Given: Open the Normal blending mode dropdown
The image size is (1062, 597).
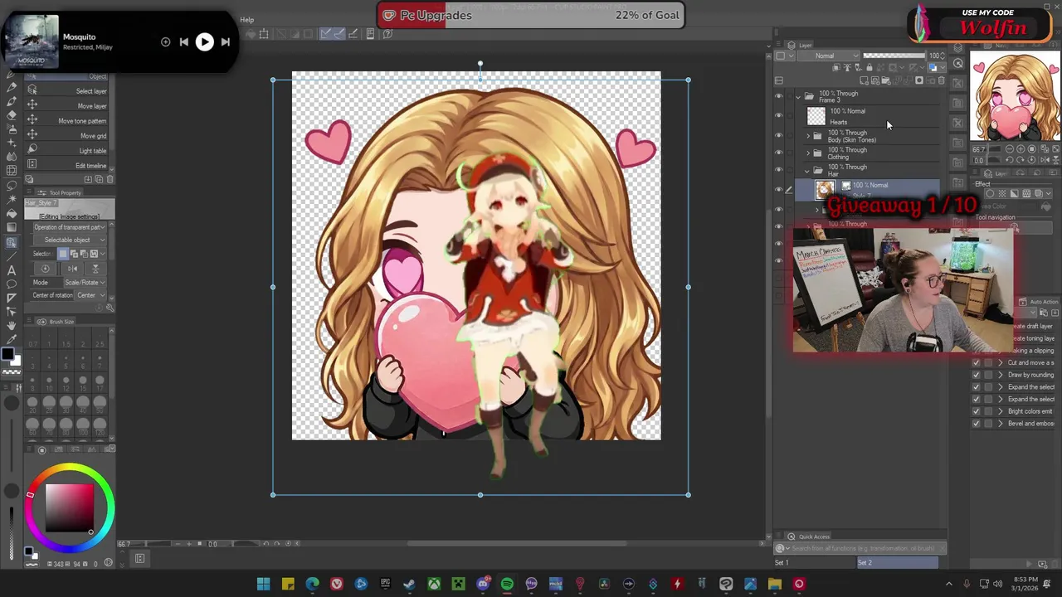Looking at the screenshot, I should (x=828, y=56).
